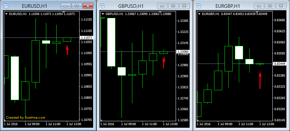Expand the EURUSD,H1 header triangle

6,14
